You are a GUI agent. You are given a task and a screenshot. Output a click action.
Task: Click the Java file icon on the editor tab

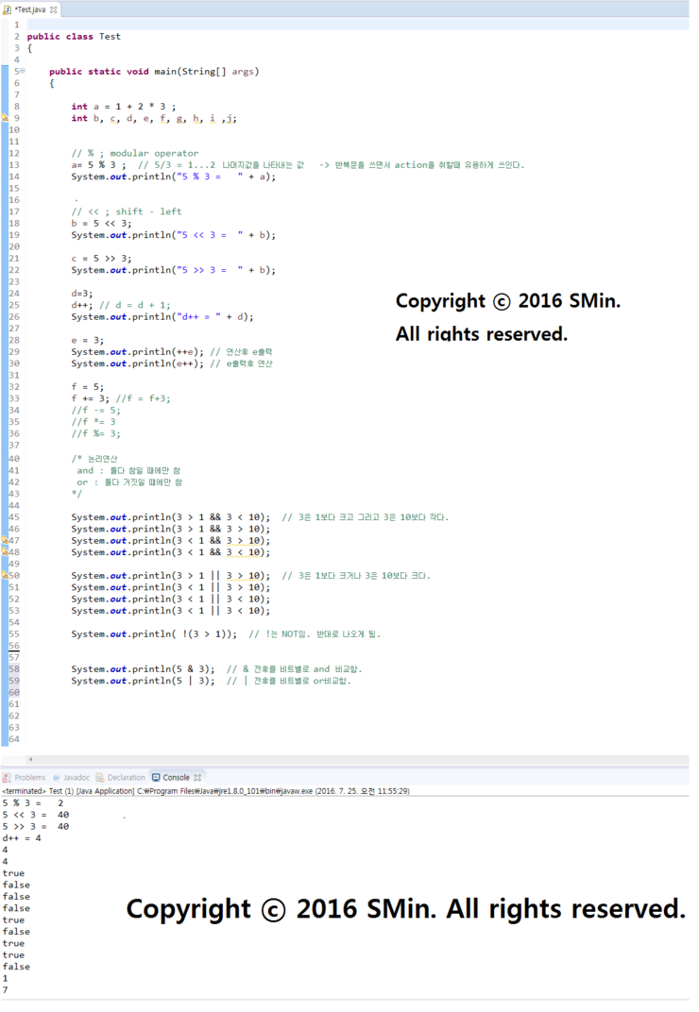click(x=8, y=9)
